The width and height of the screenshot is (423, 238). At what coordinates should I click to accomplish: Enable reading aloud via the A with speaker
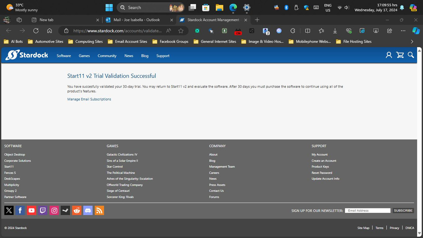[169, 31]
